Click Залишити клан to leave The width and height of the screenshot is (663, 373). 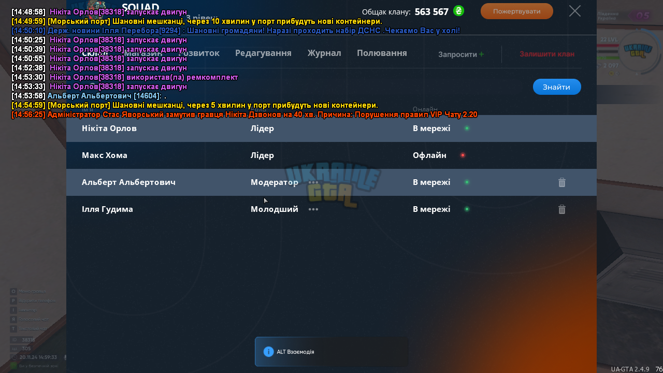[x=547, y=54]
